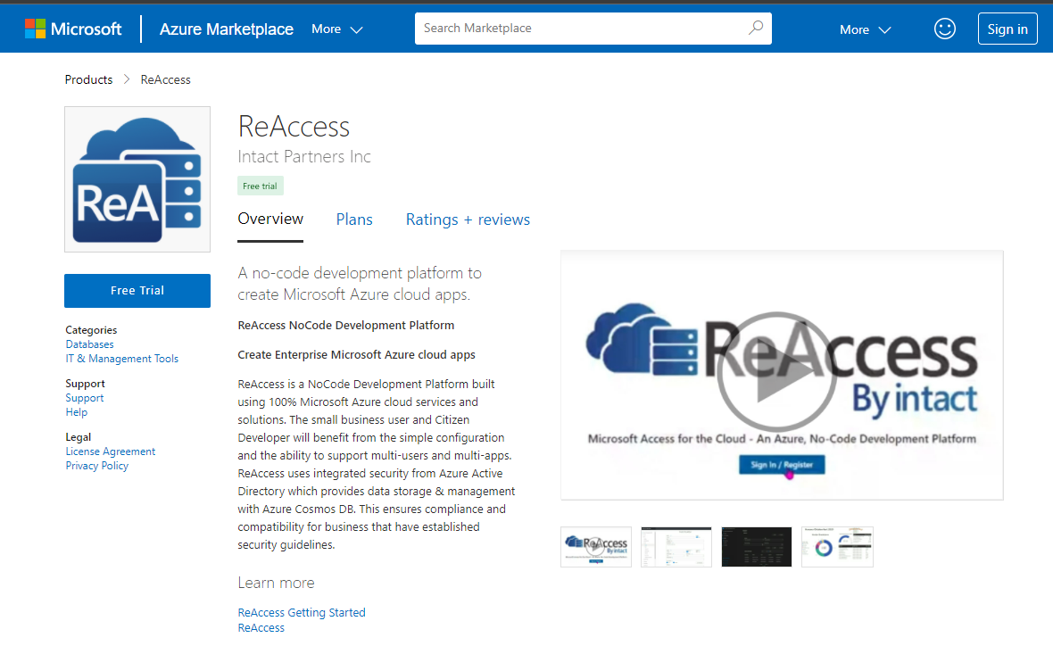
Task: Click the search magnifier icon
Action: click(756, 28)
